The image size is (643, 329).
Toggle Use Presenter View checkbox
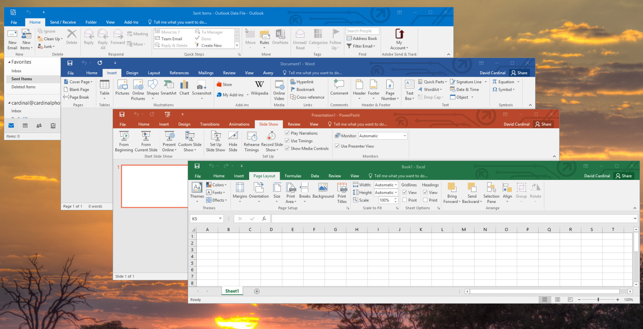337,146
